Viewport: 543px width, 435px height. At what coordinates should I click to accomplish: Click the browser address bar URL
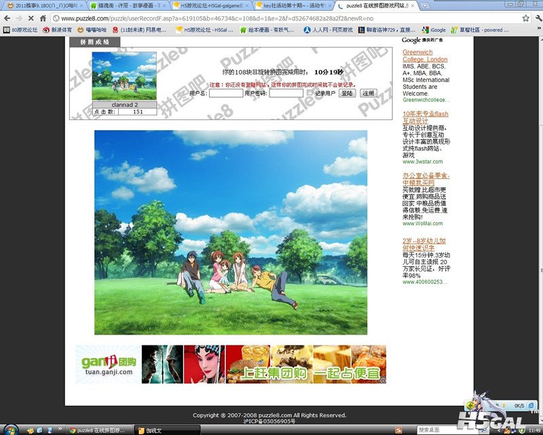click(217, 18)
